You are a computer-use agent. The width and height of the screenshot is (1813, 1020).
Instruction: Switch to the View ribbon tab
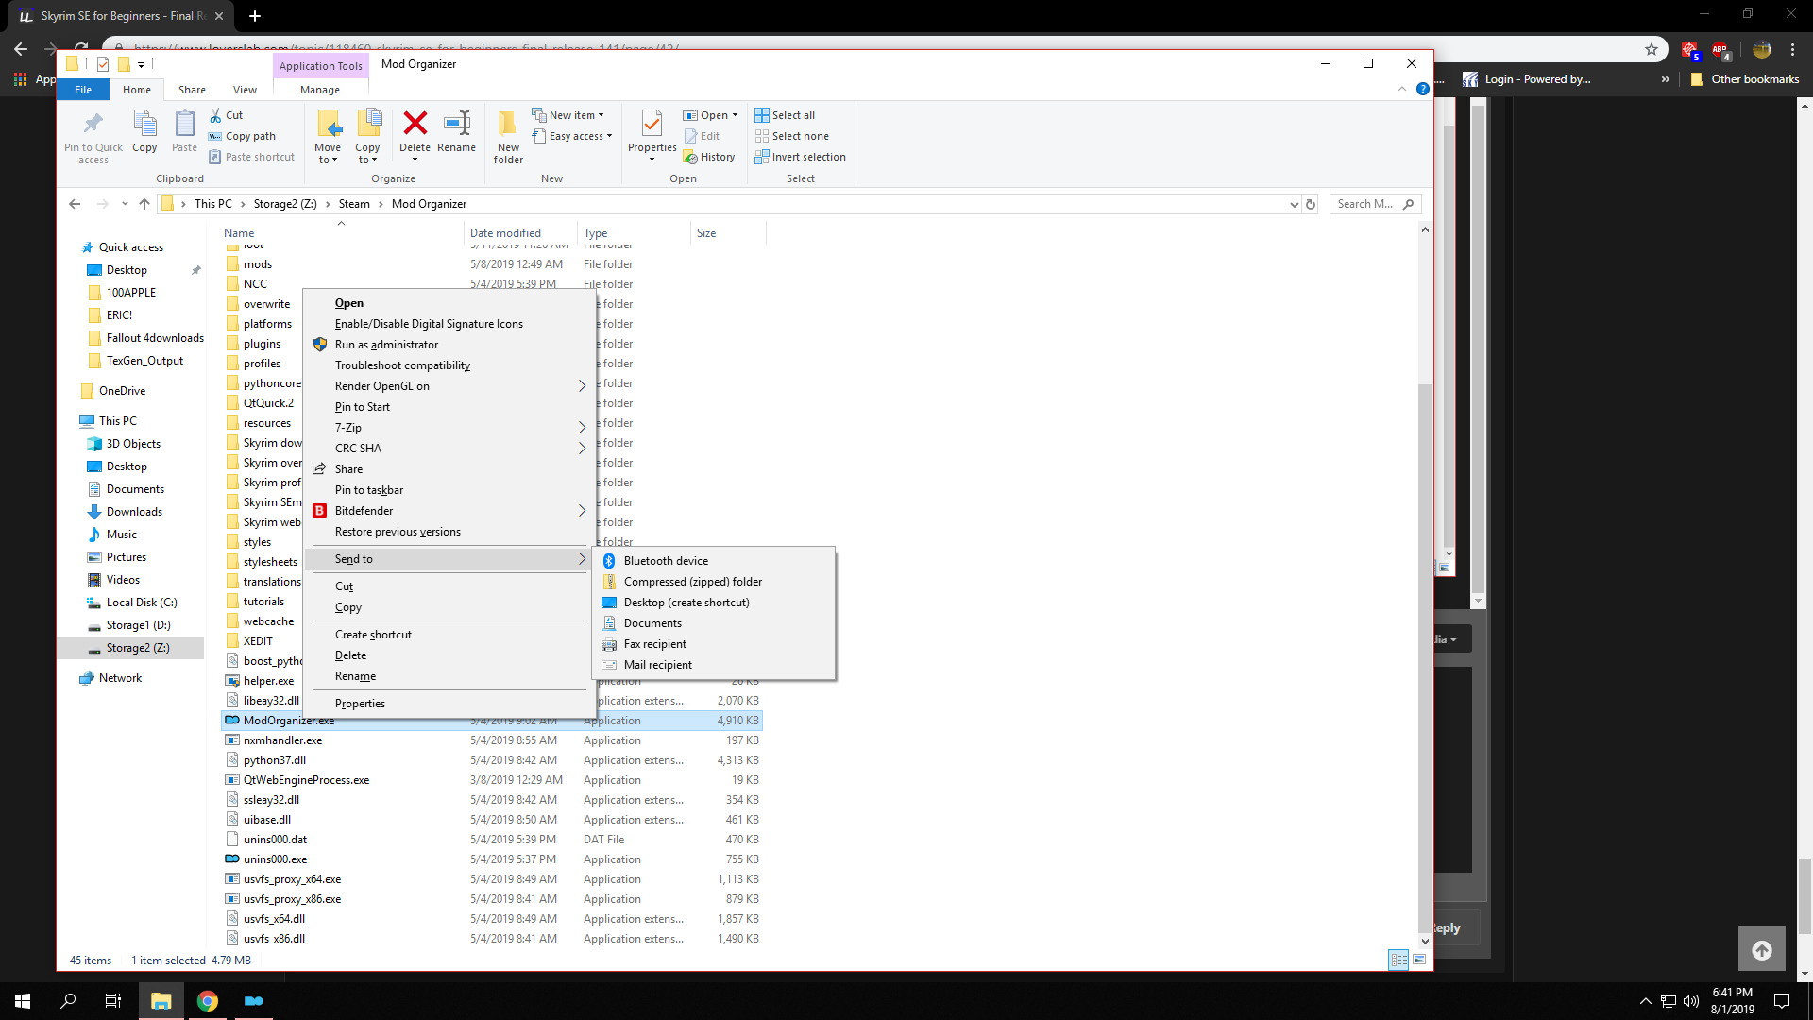tap(245, 90)
